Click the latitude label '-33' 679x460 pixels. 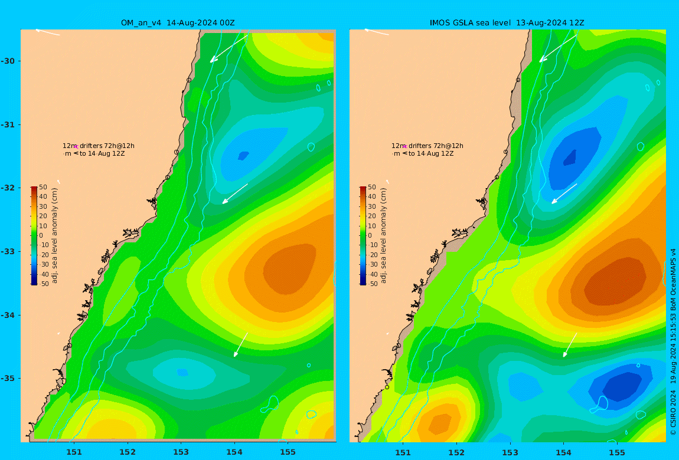pyautogui.click(x=8, y=251)
